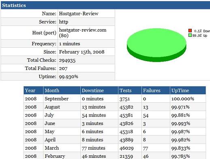Click the green uptime pie chart

[x=156, y=45]
